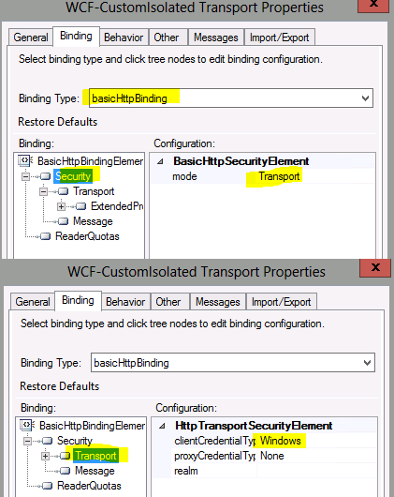This screenshot has height=497, width=394.
Task: Open the Import/Export tab in the lower dialog
Action: tap(282, 302)
